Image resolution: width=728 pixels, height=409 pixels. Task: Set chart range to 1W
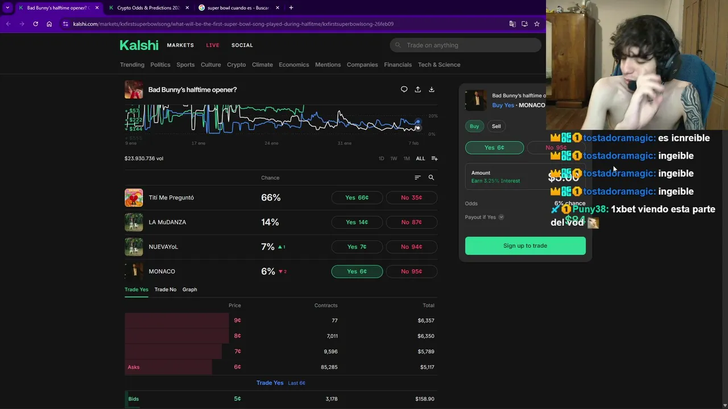(394, 158)
